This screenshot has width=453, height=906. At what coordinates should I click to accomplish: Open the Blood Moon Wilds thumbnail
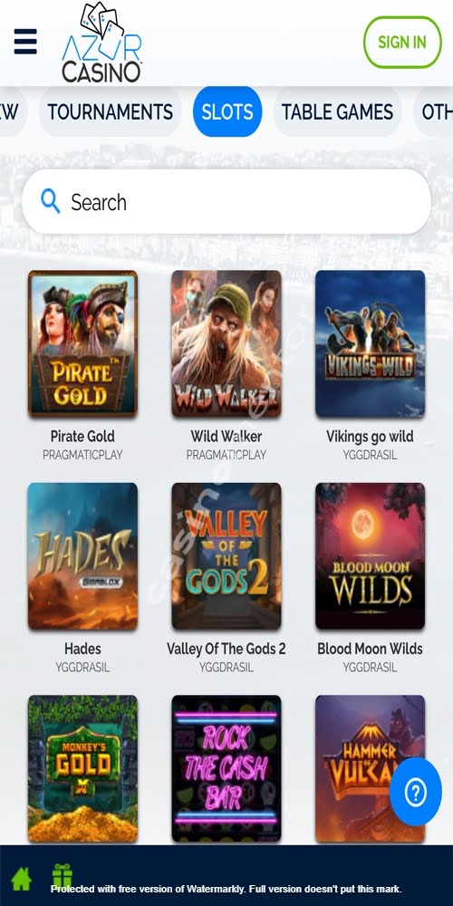click(370, 556)
